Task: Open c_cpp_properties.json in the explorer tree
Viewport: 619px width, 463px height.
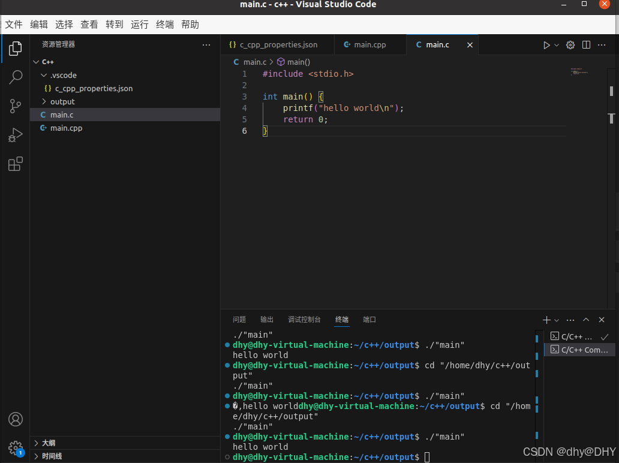Action: tap(125, 88)
